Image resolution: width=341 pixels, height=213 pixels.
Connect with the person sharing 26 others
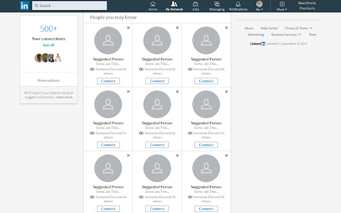[206, 209]
